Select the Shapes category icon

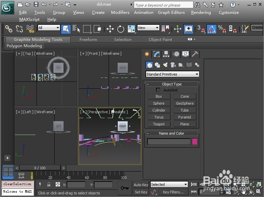point(157,65)
